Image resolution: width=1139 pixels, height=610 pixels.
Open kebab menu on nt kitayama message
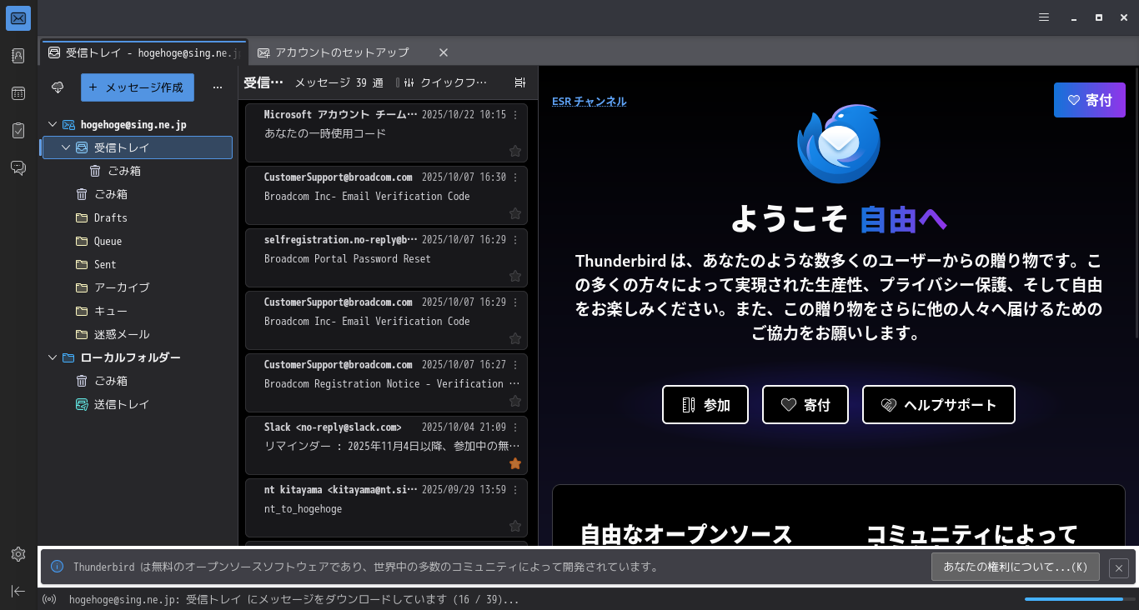(515, 490)
